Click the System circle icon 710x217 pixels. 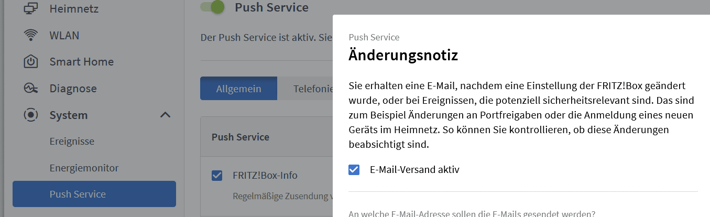pos(31,115)
